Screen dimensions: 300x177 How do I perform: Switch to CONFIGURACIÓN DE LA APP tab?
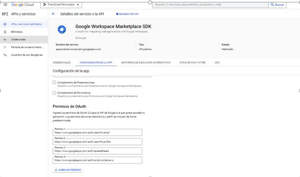[x=96, y=62]
